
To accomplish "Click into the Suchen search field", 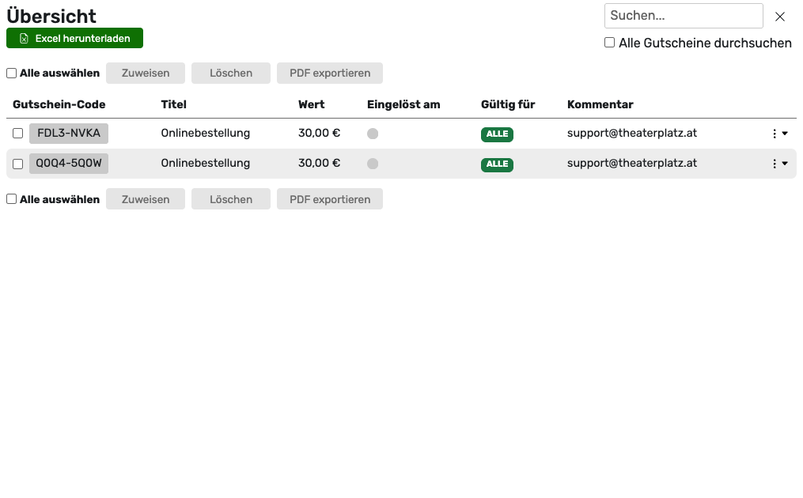I will tap(683, 16).
